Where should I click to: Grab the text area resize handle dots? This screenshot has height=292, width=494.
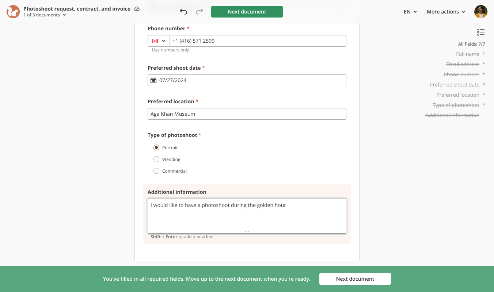point(247,231)
